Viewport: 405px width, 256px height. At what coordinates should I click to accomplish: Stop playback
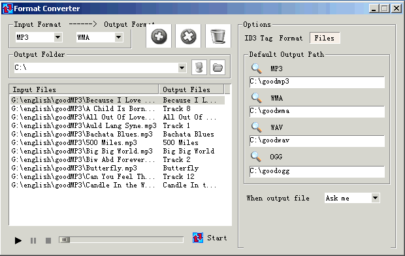(x=48, y=240)
